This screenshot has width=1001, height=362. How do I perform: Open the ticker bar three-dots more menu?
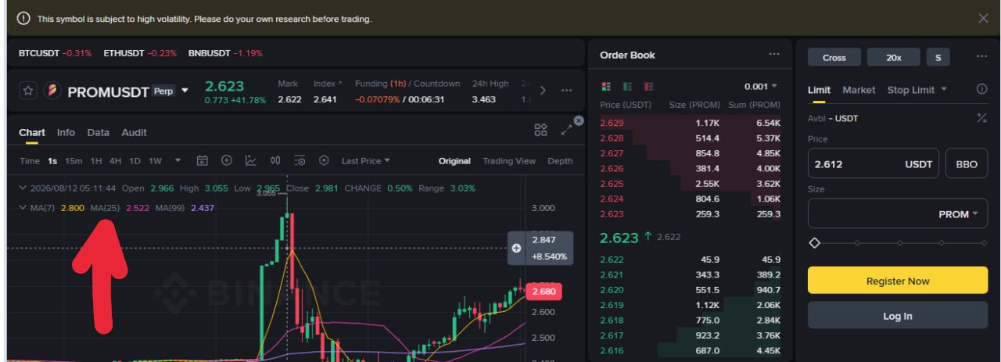pos(567,90)
